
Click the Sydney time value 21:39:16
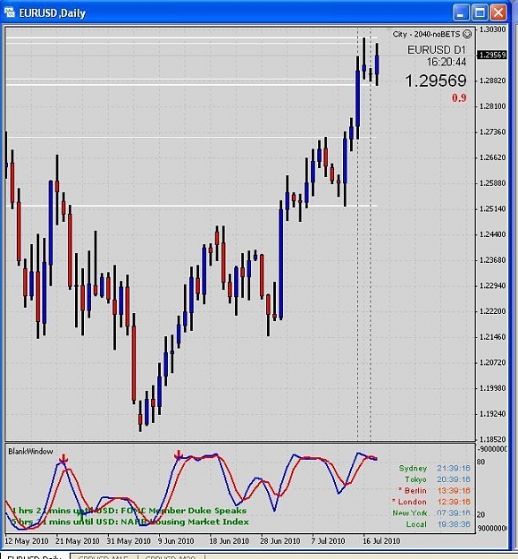(x=454, y=468)
